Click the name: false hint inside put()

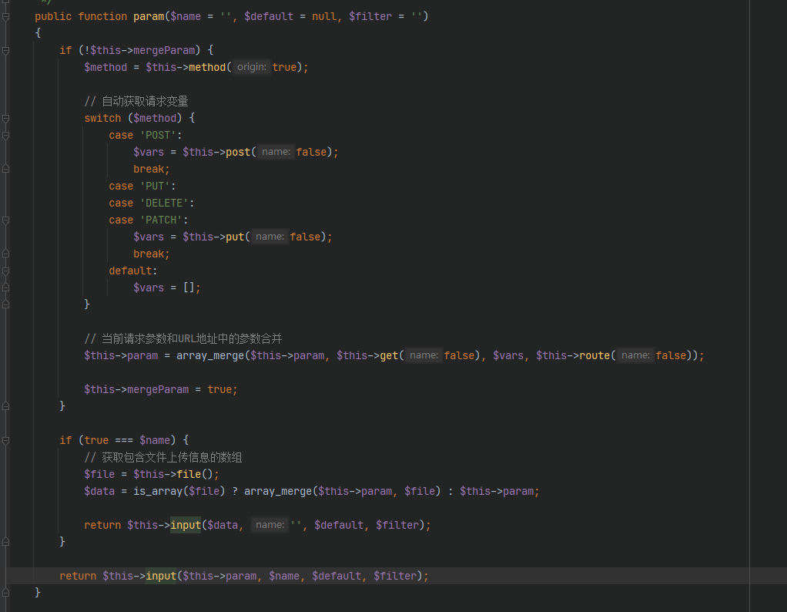click(x=270, y=237)
